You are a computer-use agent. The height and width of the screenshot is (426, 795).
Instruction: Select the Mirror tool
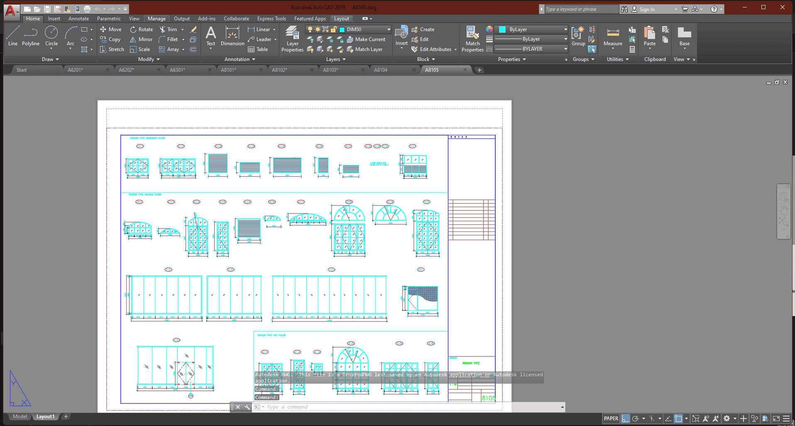pos(142,39)
